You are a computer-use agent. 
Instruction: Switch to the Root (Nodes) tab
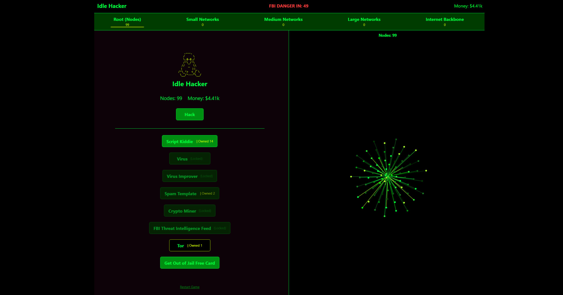point(127,21)
